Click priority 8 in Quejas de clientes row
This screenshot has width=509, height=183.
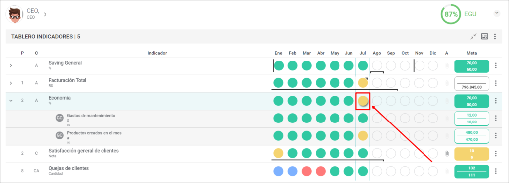click(22, 171)
